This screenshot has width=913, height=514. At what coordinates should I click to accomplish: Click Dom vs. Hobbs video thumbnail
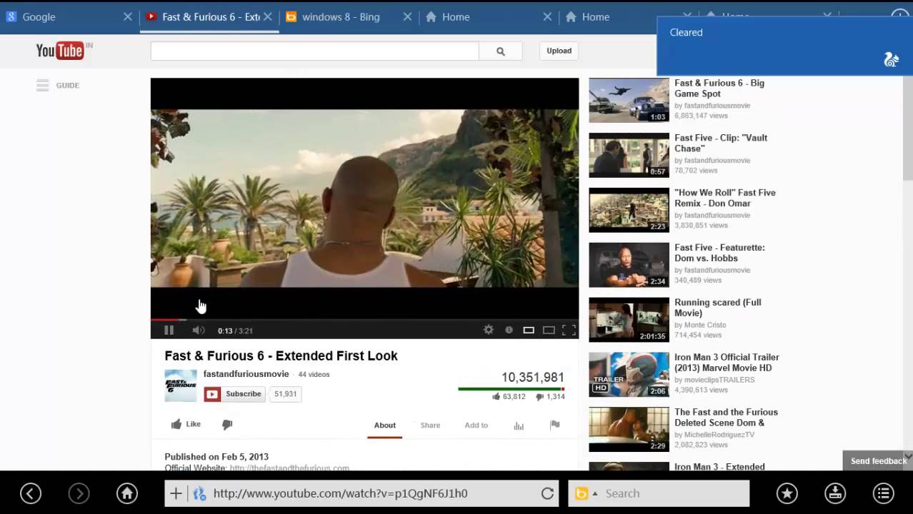[x=629, y=265]
